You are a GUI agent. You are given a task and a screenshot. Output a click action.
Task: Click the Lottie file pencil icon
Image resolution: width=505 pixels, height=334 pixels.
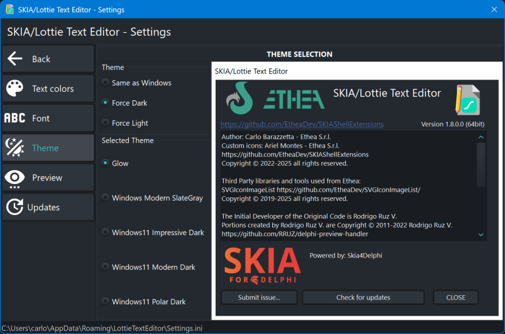click(468, 100)
